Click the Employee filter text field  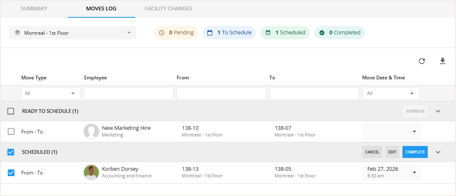(129, 93)
